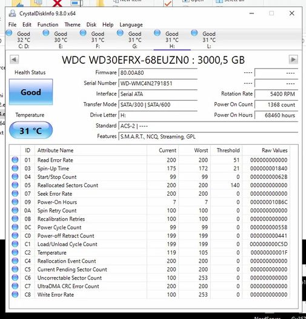
Task: Select the UltraDMA CRC Error Count name
Action: click(68, 286)
